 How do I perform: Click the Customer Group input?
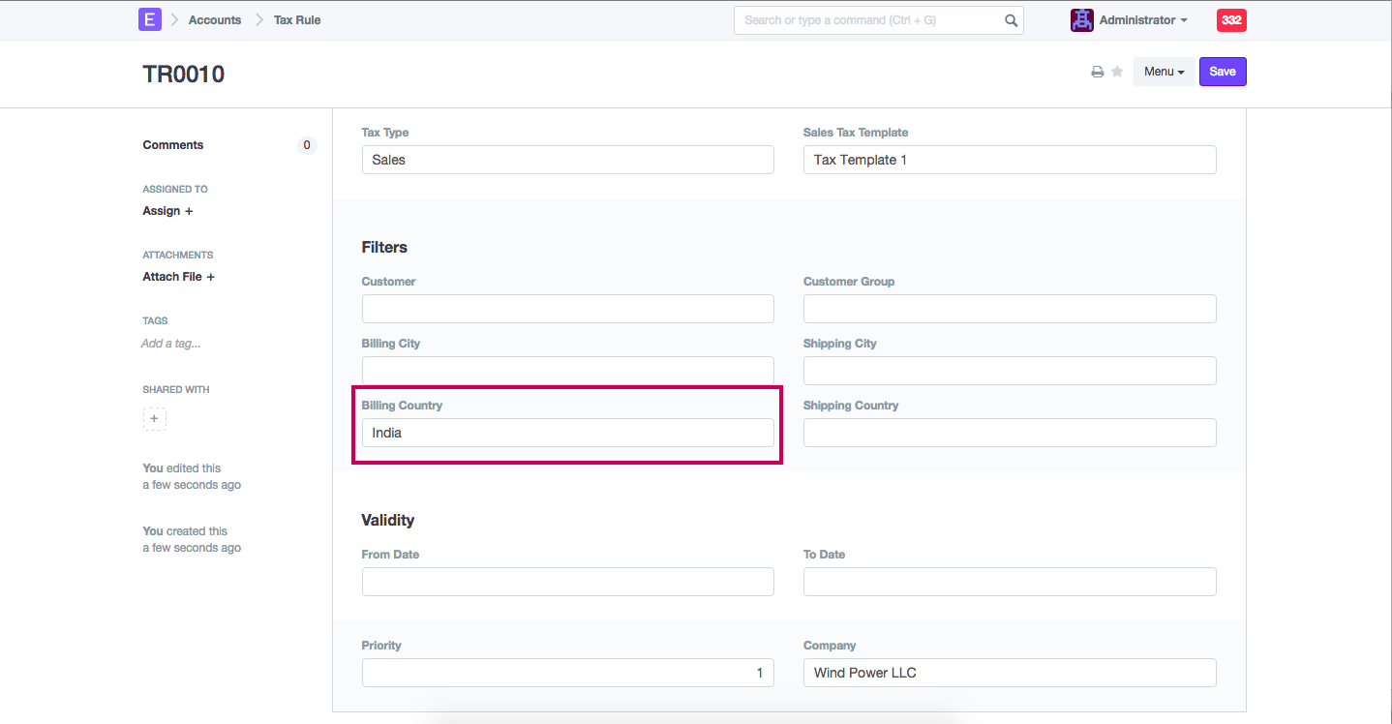[x=1009, y=309]
